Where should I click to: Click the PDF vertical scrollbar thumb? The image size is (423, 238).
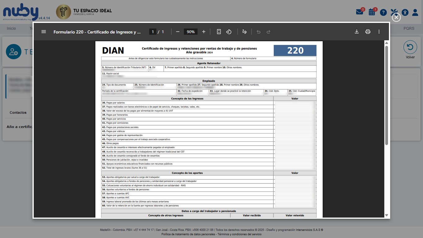point(386,95)
